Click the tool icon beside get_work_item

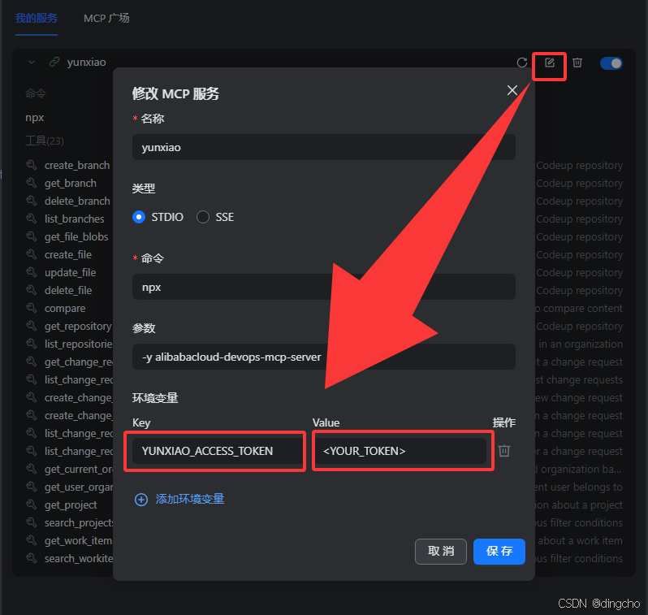(x=32, y=540)
